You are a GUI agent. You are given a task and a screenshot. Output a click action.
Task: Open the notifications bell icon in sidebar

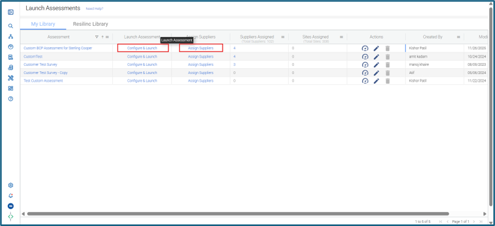click(x=11, y=196)
